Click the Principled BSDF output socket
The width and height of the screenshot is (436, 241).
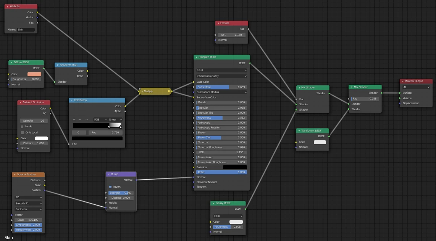(250, 63)
